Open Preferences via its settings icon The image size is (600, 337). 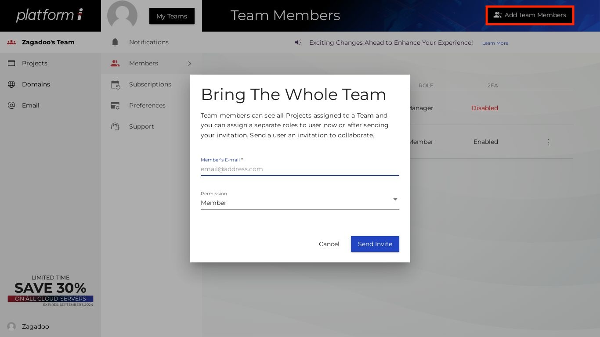[x=115, y=105]
